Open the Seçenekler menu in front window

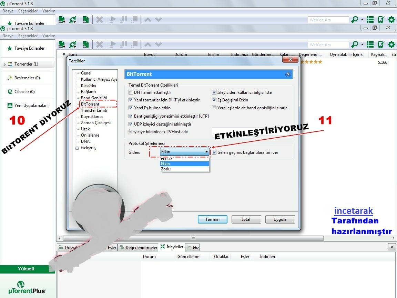(28, 36)
